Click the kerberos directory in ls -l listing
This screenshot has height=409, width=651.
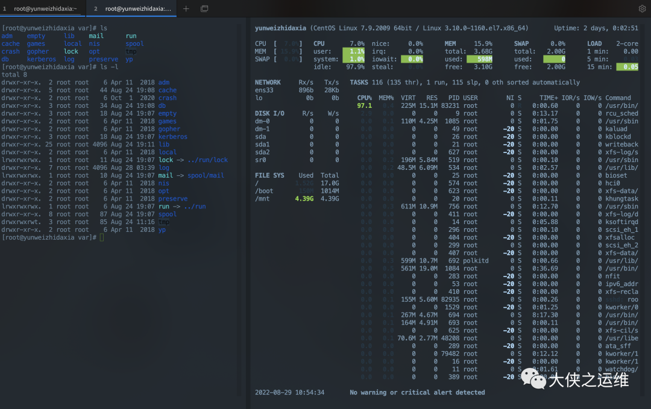point(172,137)
